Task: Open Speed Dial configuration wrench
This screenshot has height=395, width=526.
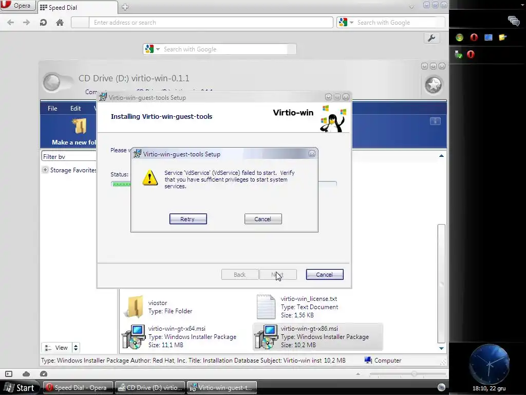Action: (431, 38)
